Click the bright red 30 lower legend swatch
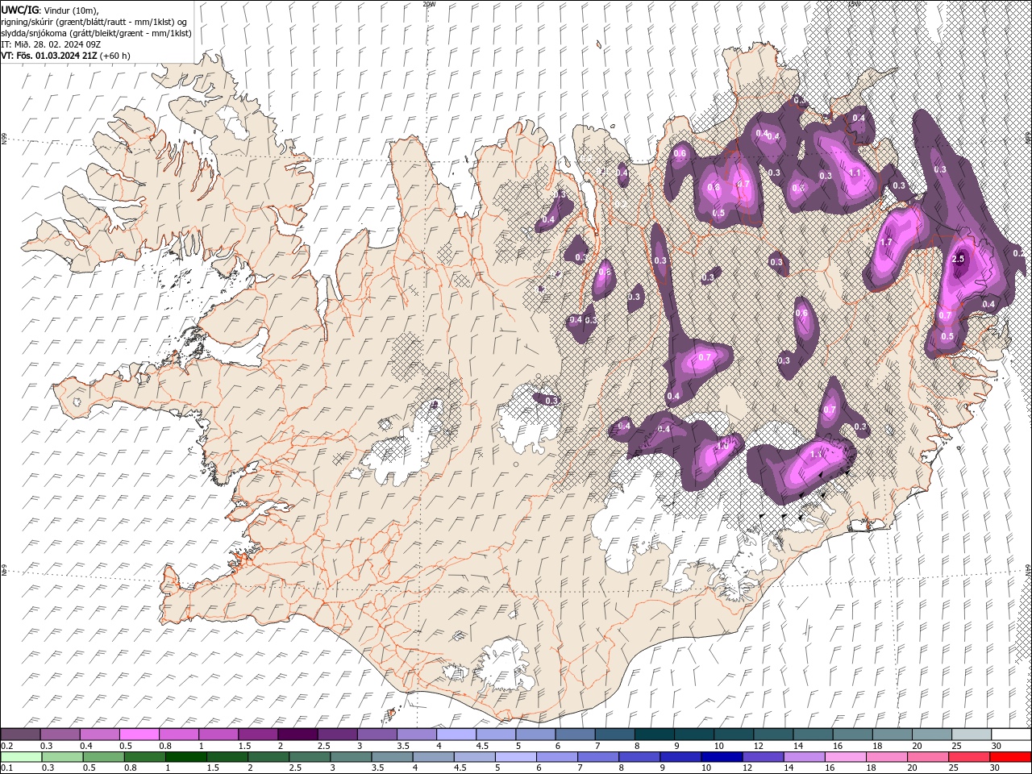 pyautogui.click(x=1011, y=757)
